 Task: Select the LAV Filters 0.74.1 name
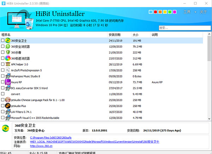coord(21,112)
